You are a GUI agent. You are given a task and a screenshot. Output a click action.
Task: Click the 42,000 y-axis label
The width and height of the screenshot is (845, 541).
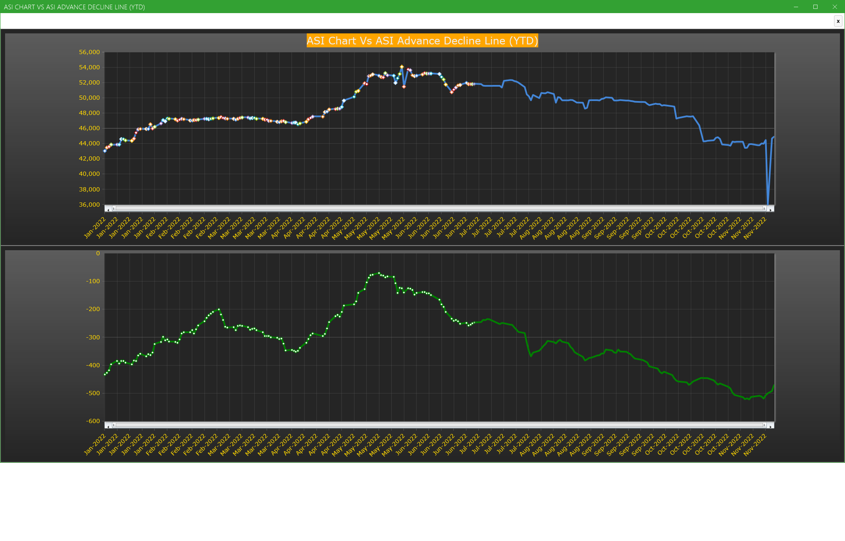[x=90, y=158]
